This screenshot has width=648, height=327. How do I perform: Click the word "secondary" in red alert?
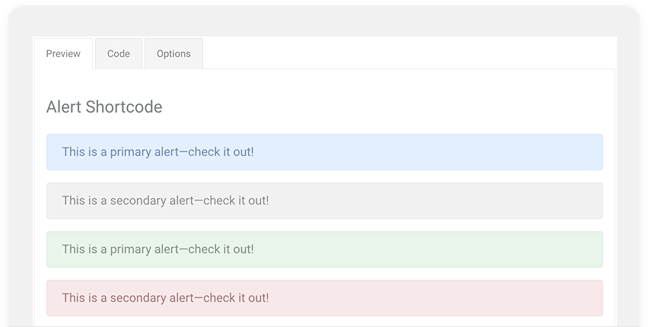pyautogui.click(x=138, y=298)
